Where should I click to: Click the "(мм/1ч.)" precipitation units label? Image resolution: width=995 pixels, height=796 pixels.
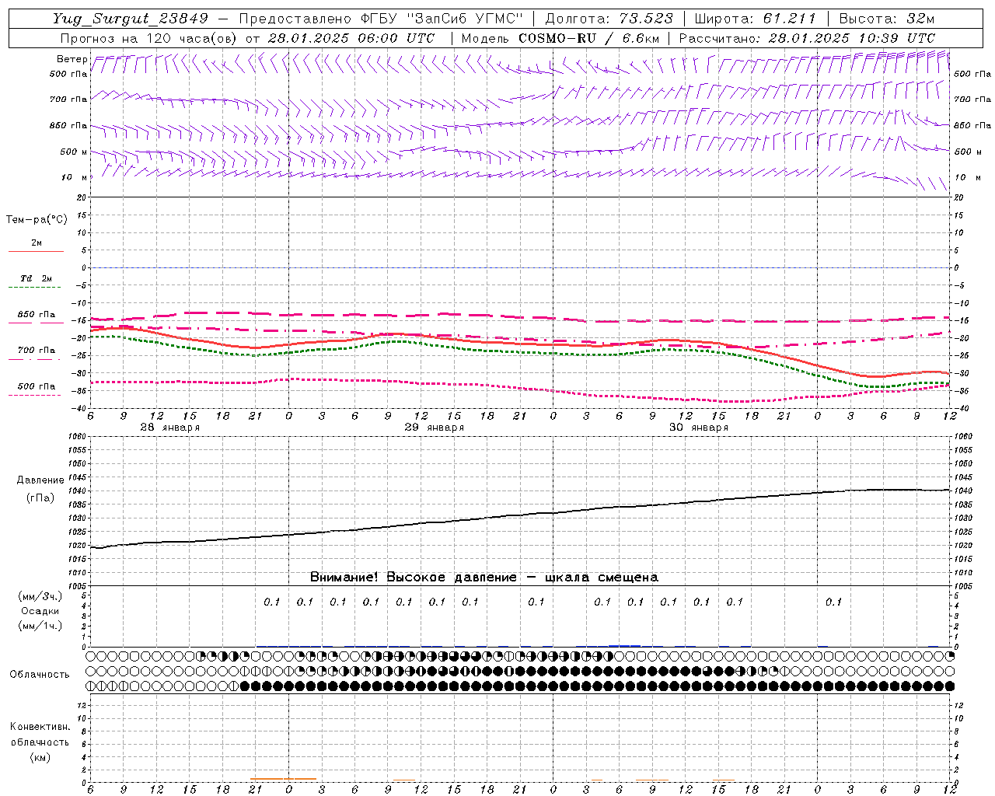pyautogui.click(x=40, y=626)
